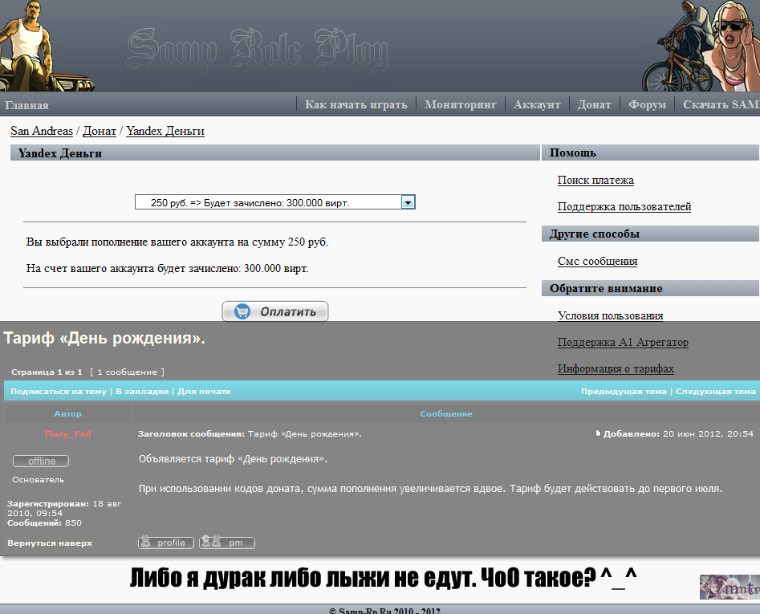Click the Основатель rank text
Viewport: 760px width, 614px height.
click(39, 480)
